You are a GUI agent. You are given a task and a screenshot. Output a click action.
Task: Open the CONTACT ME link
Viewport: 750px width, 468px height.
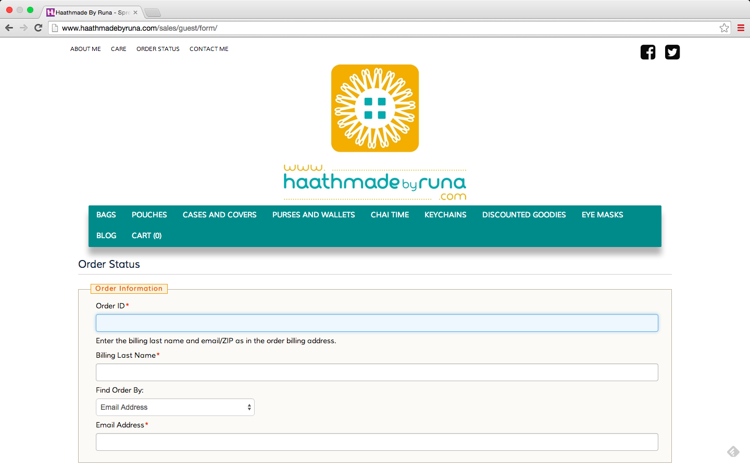pos(209,49)
